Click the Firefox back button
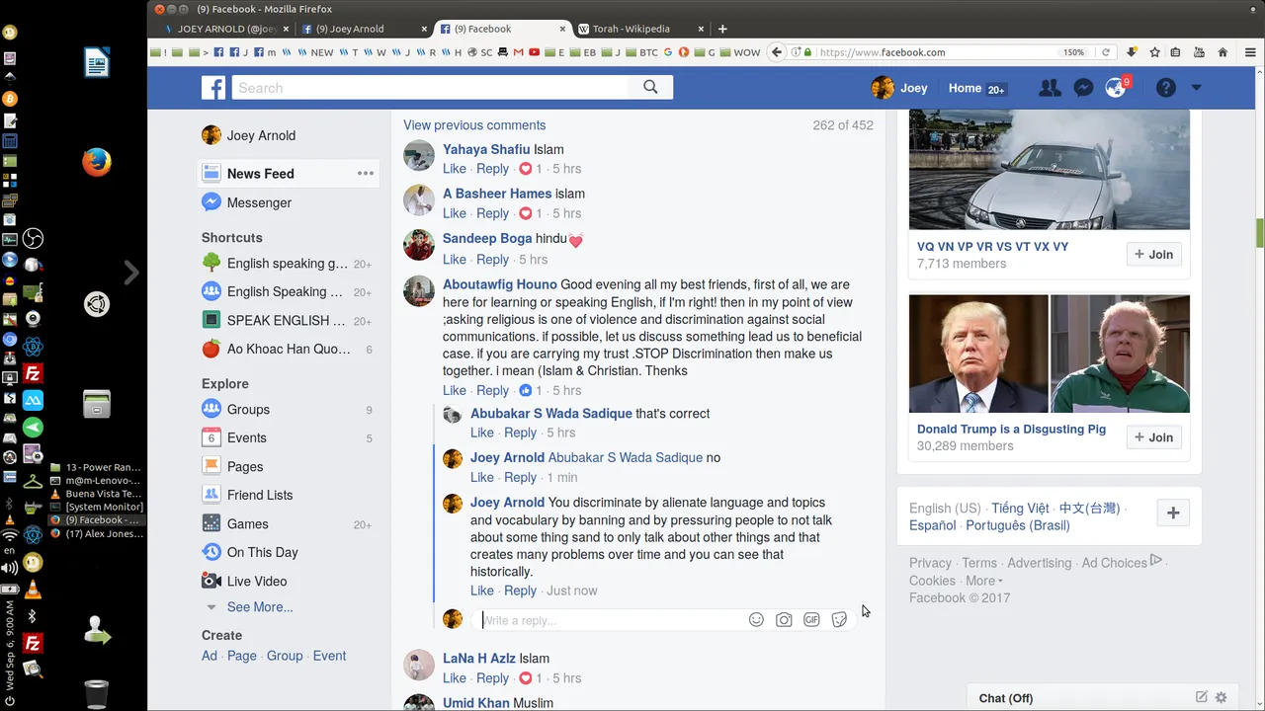The width and height of the screenshot is (1265, 711). click(x=777, y=52)
